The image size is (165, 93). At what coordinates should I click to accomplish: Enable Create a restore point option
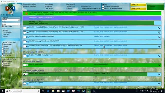pos(103,6)
